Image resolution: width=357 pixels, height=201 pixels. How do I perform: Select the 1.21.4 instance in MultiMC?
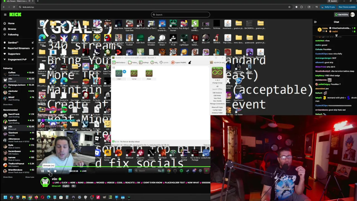(134, 75)
